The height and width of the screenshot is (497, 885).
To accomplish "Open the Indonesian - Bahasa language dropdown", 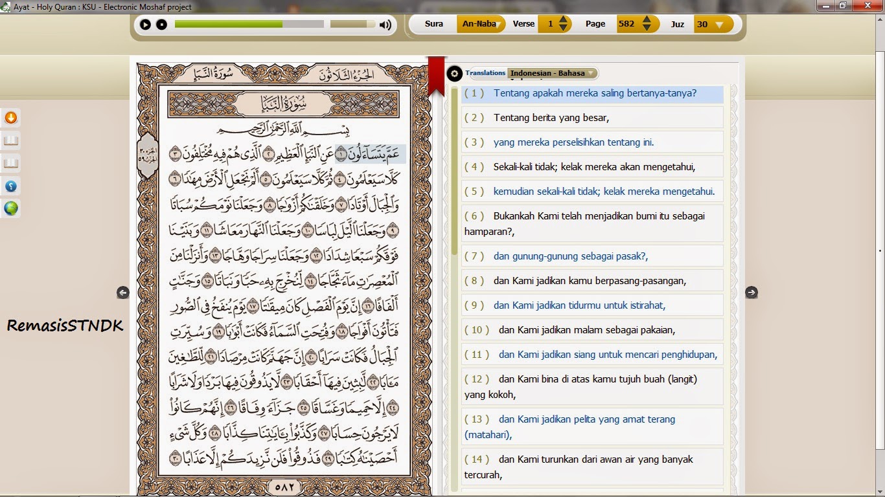I will tap(552, 73).
